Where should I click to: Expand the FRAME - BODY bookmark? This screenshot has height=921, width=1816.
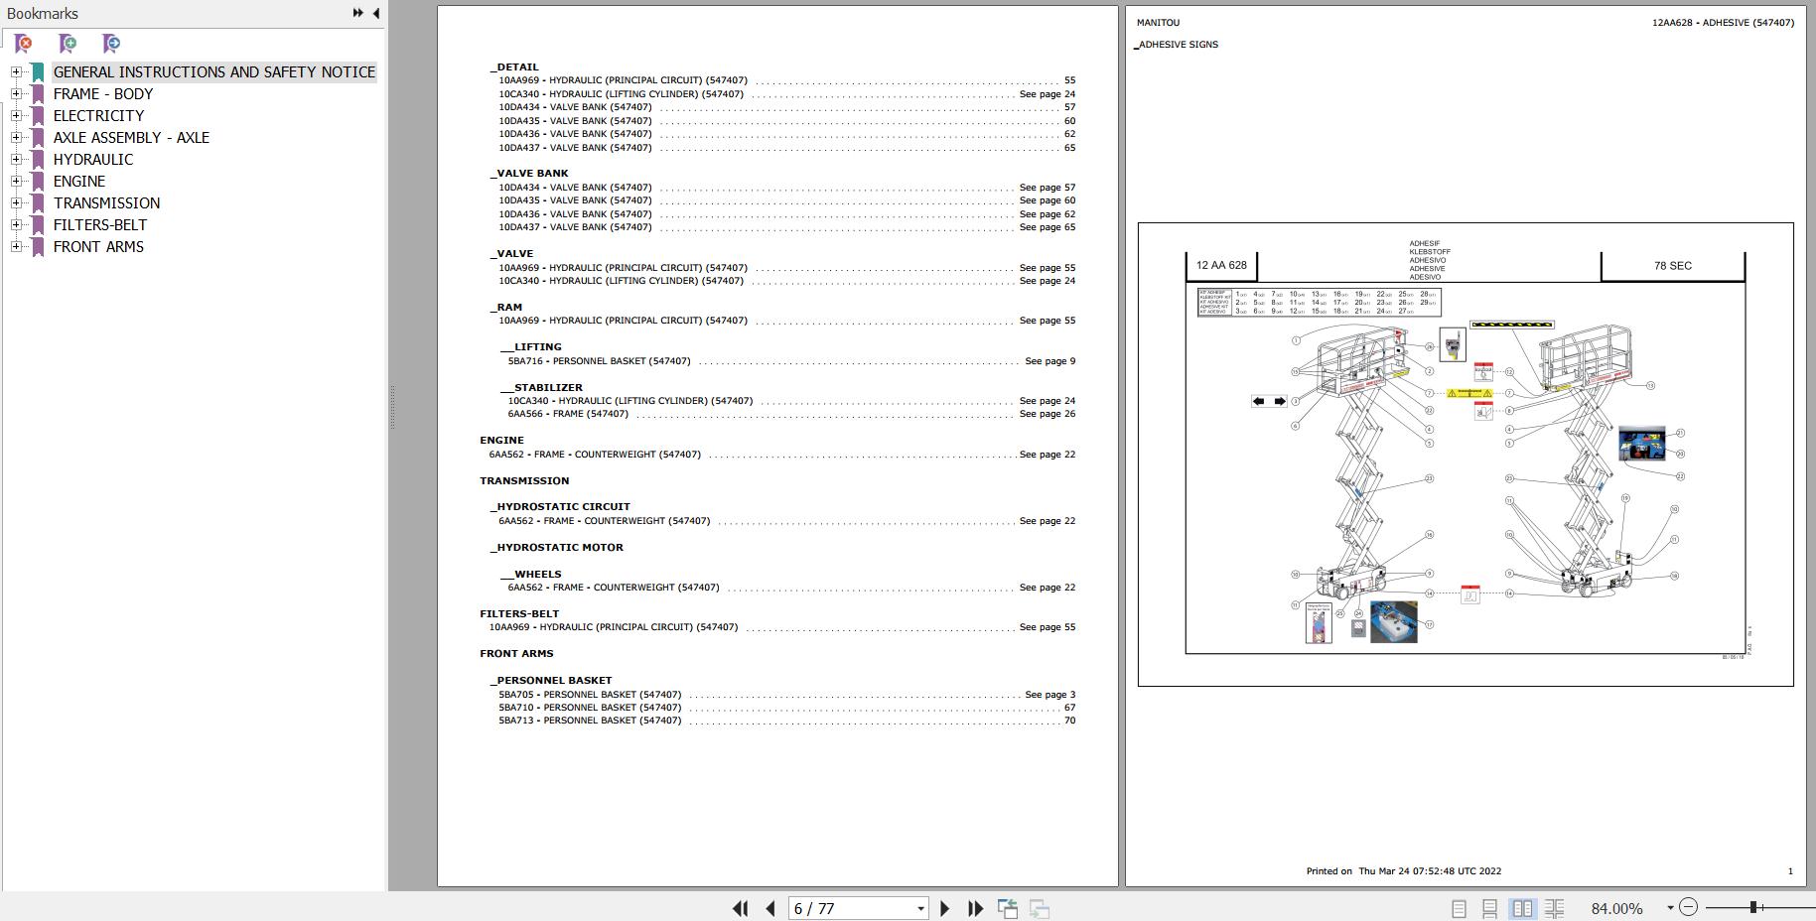pyautogui.click(x=16, y=93)
